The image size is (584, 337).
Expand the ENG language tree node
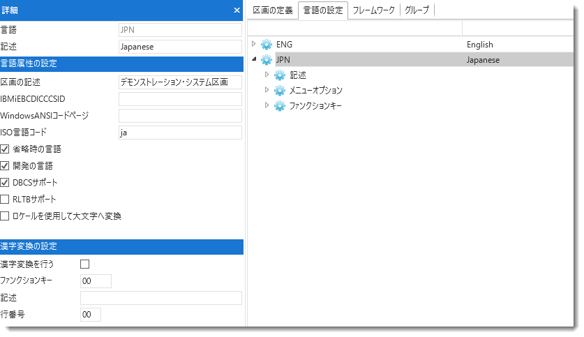(x=253, y=44)
